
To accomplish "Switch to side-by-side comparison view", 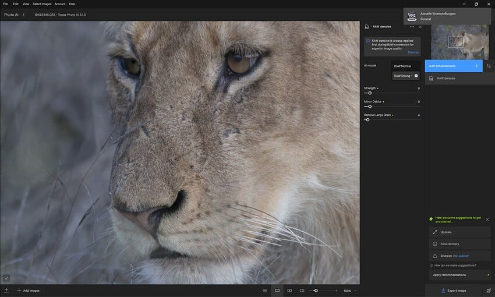I will [x=289, y=291].
